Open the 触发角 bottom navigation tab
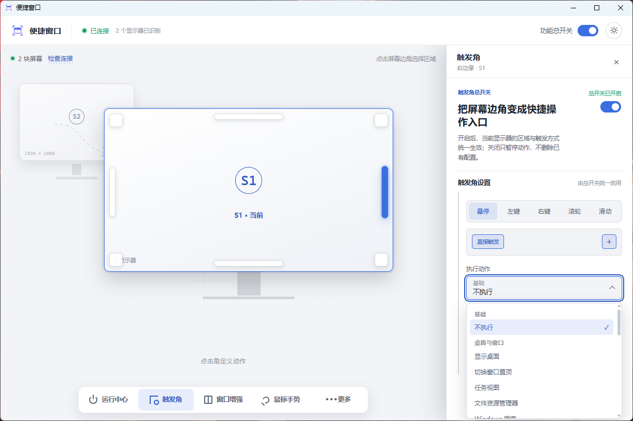633x421 pixels. coord(166,400)
